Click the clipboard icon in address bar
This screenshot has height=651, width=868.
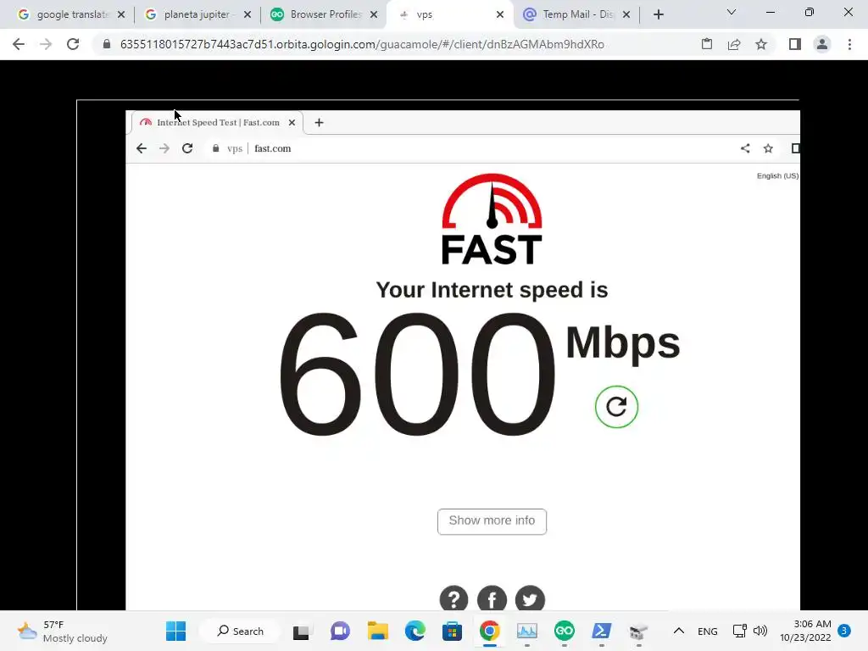pyautogui.click(x=707, y=44)
